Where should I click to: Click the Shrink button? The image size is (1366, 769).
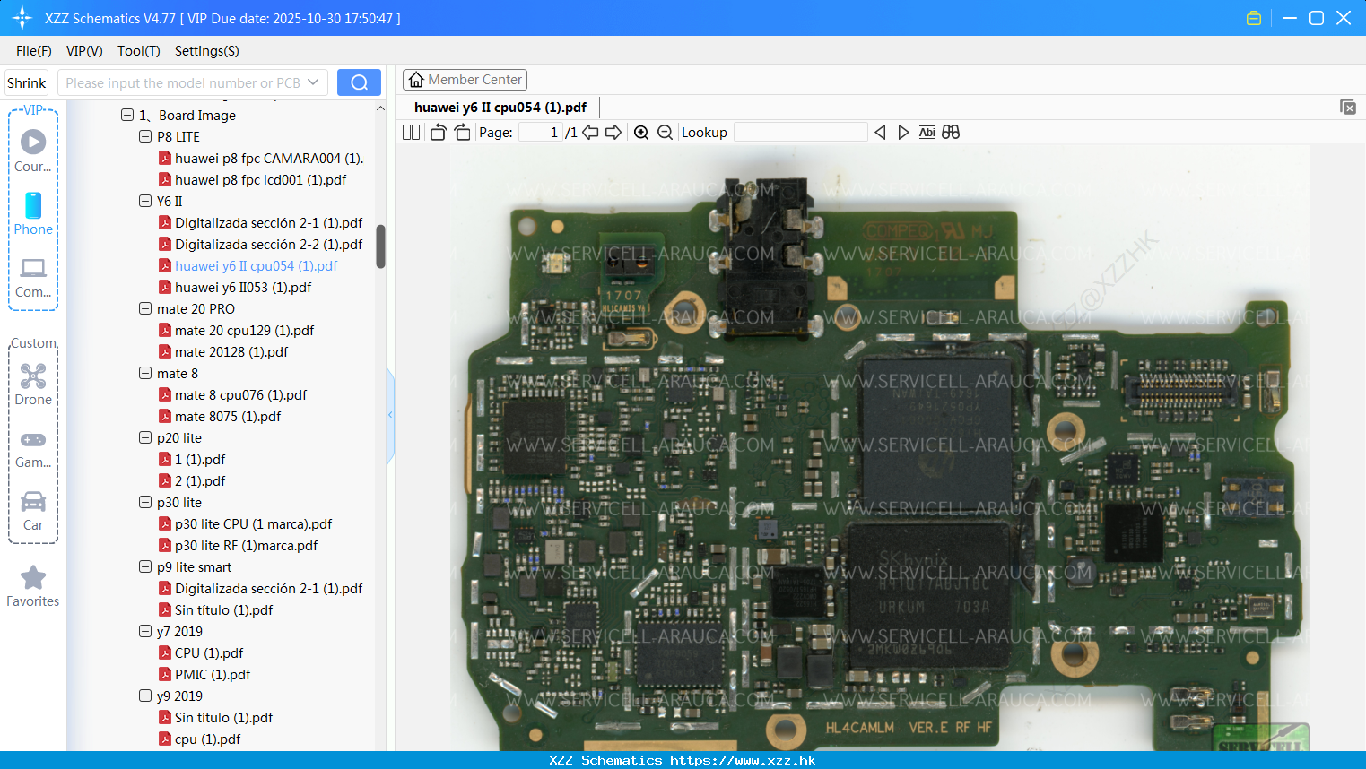pos(27,82)
